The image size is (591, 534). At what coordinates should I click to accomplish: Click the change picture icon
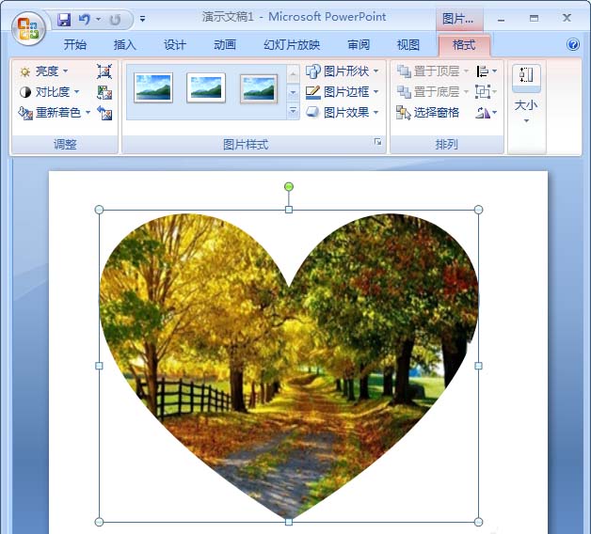104,92
